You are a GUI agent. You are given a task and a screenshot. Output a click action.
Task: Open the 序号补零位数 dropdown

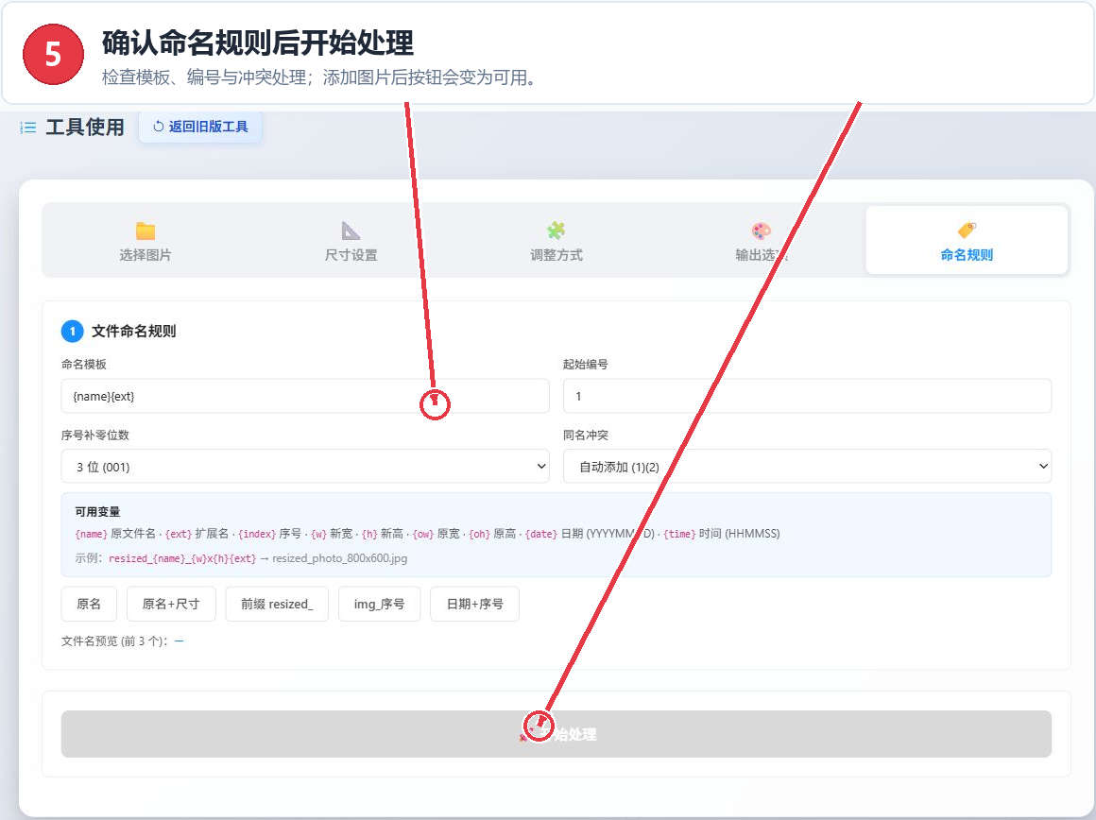coord(305,467)
